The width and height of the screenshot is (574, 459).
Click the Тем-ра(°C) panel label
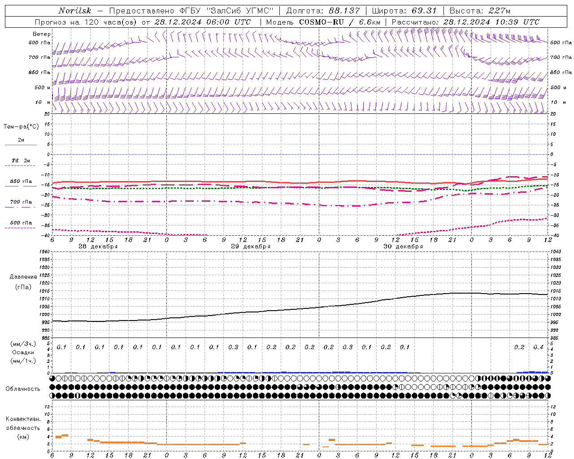point(21,127)
